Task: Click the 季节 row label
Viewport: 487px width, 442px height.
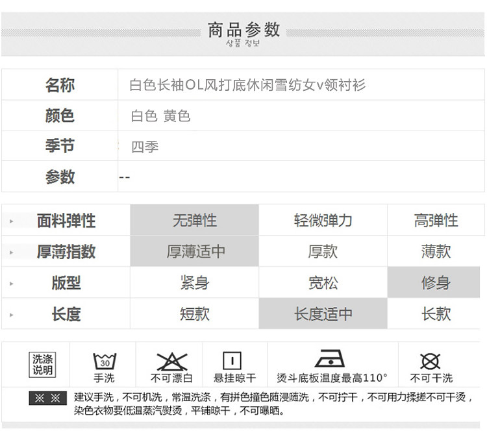Action: click(60, 146)
